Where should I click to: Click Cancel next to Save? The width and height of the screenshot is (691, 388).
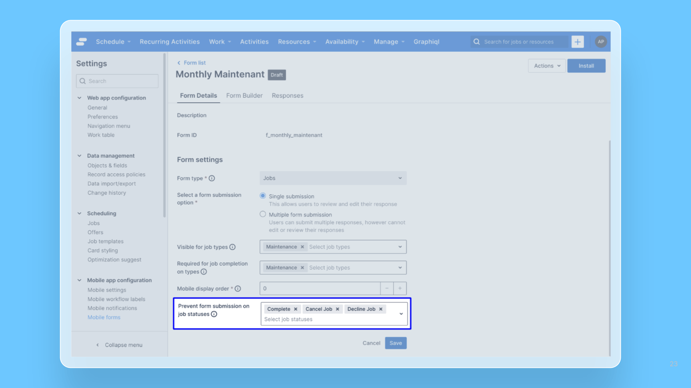pyautogui.click(x=371, y=343)
